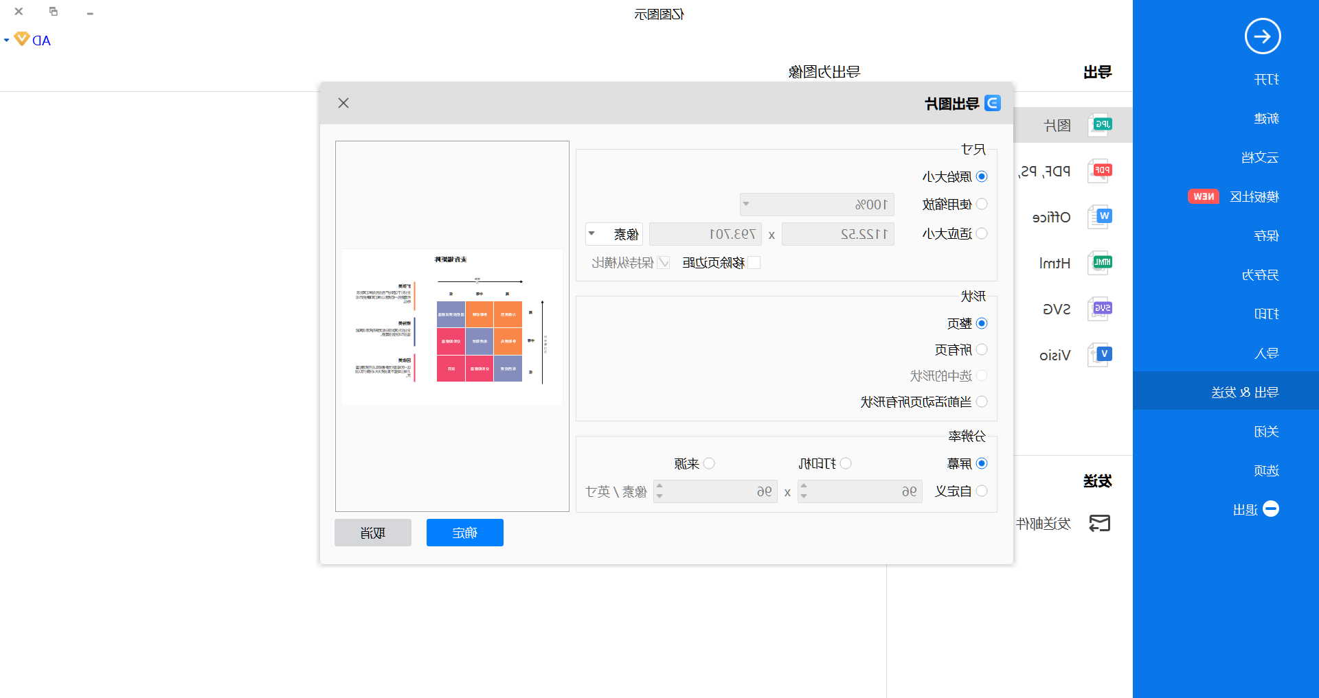The width and height of the screenshot is (1319, 698).
Task: Click the AD account name text
Action: pyautogui.click(x=42, y=40)
